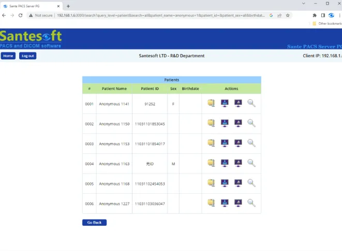Click download monitor icon for Anonymous 1141
Image resolution: width=342 pixels, height=251 pixels.
pos(225,103)
